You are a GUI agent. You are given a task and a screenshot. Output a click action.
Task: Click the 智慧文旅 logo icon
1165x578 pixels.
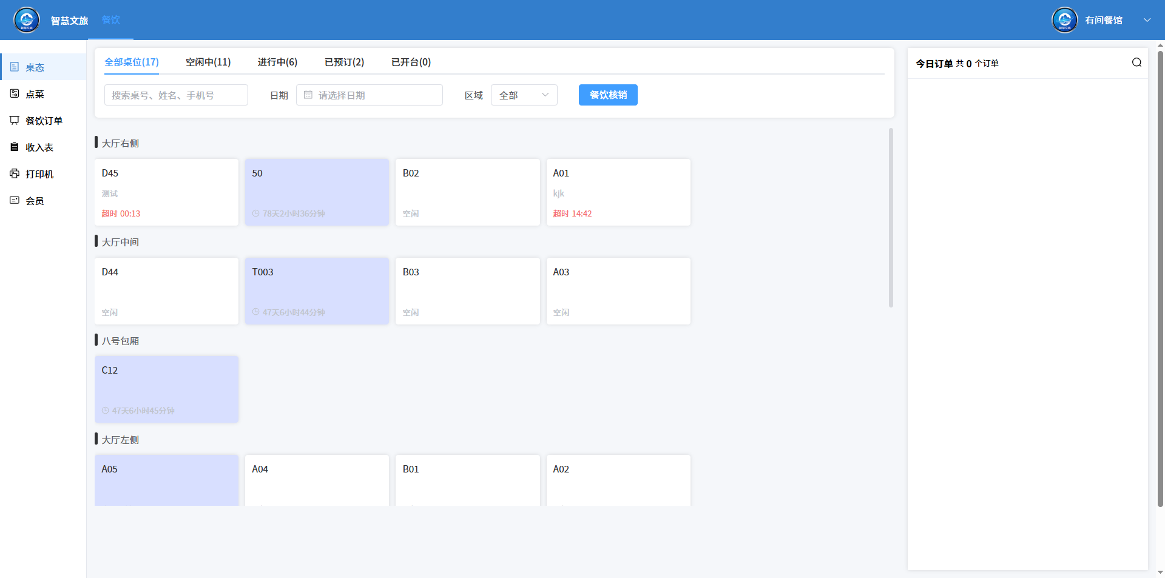[27, 20]
